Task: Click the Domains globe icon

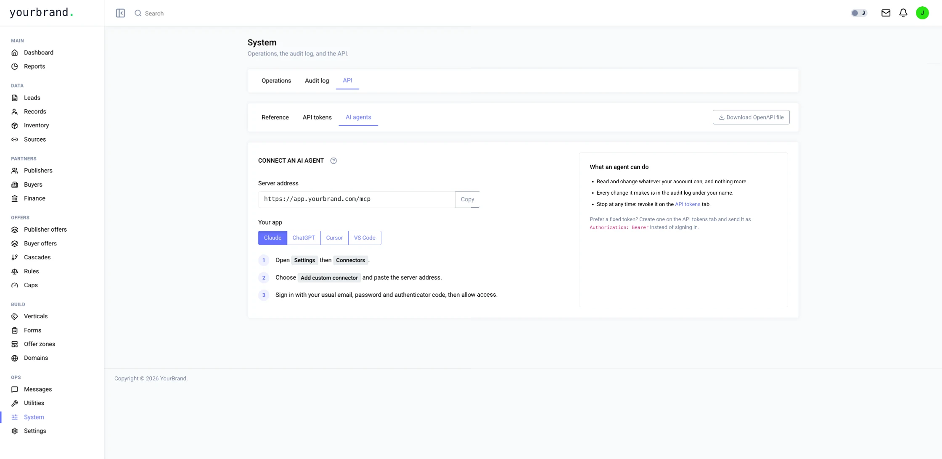Action: coord(15,358)
